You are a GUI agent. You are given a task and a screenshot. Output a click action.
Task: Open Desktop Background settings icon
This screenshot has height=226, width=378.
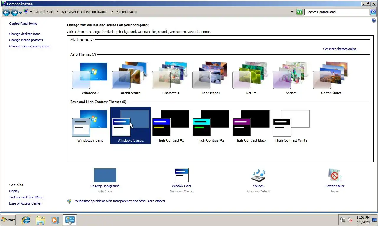pyautogui.click(x=105, y=175)
